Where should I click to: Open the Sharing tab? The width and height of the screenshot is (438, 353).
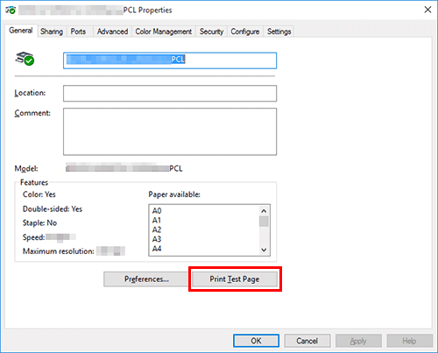(52, 32)
